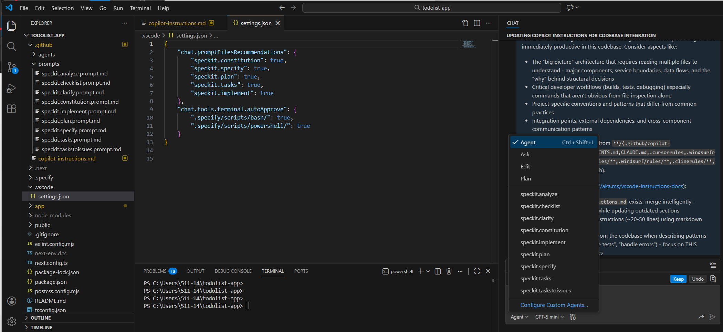Choose Plan mode in the menu
723x332 pixels.
(554, 178)
